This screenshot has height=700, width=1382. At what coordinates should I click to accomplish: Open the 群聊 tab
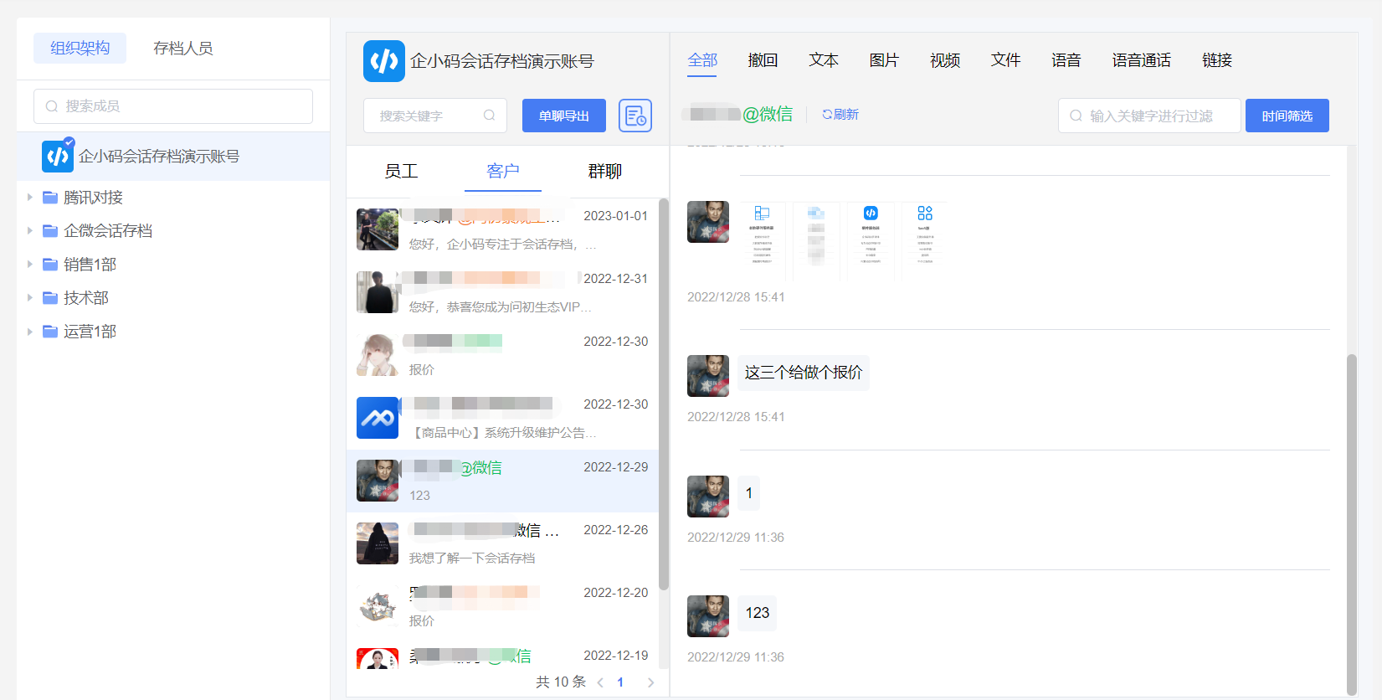604,171
